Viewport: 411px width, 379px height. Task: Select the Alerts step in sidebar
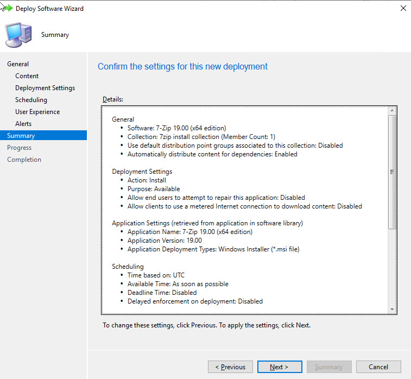[x=23, y=124]
